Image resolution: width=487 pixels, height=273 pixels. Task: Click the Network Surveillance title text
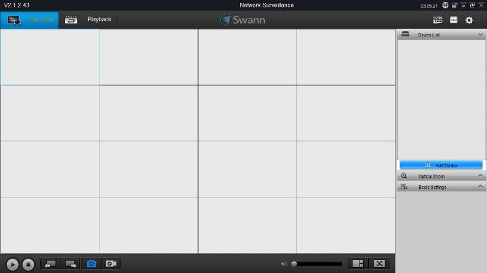(267, 5)
